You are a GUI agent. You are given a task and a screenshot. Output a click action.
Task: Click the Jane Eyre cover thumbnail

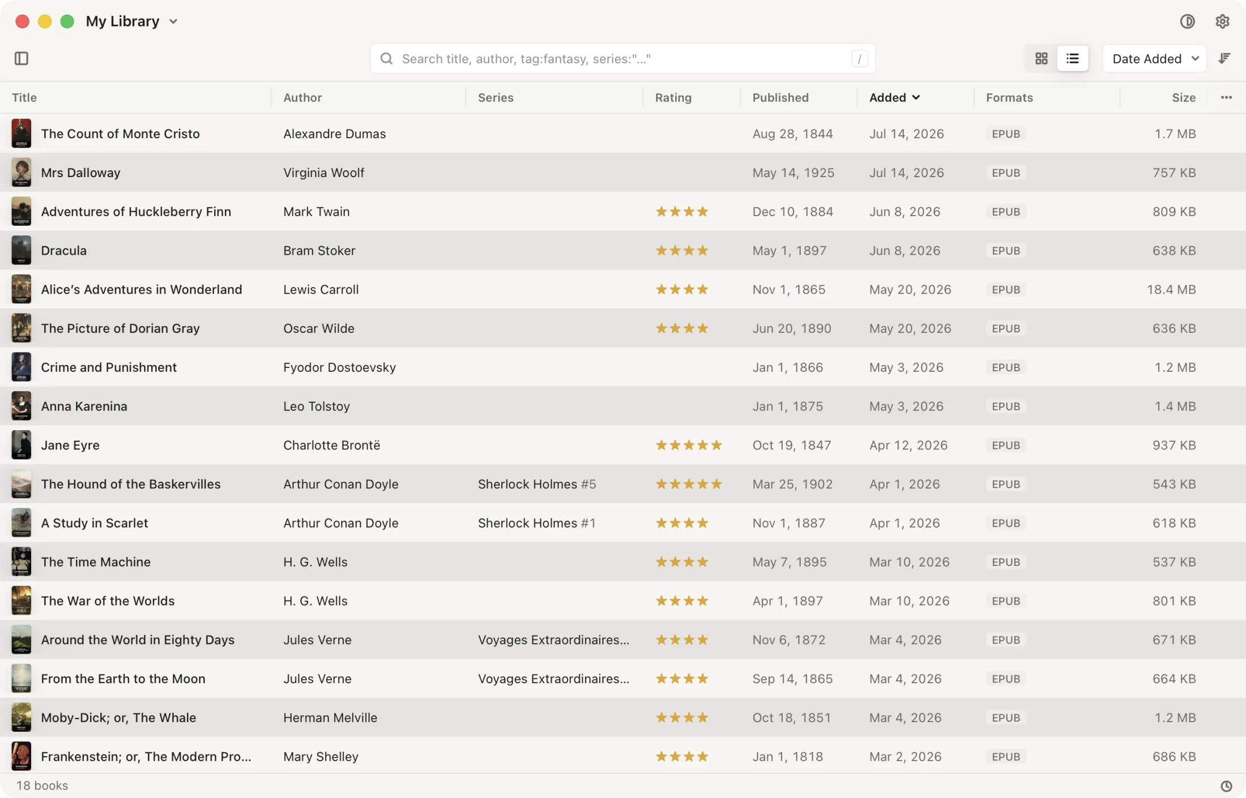tap(22, 445)
